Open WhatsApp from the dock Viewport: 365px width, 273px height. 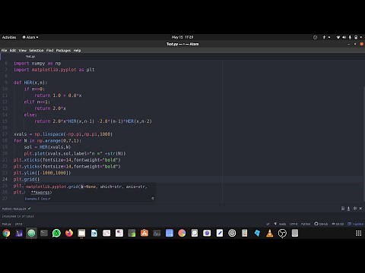point(56,233)
